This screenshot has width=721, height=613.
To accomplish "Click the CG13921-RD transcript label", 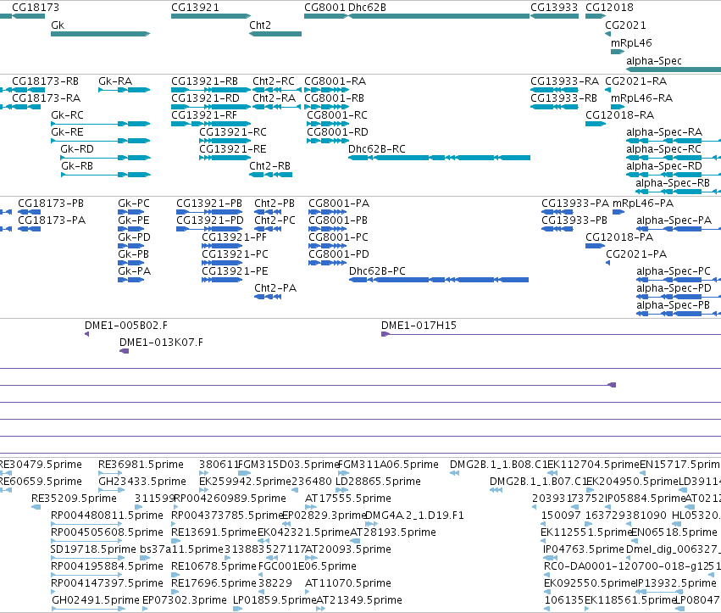I will click(205, 98).
